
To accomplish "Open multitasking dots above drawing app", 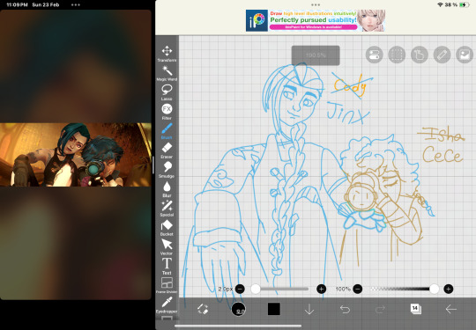I will coord(316,5).
